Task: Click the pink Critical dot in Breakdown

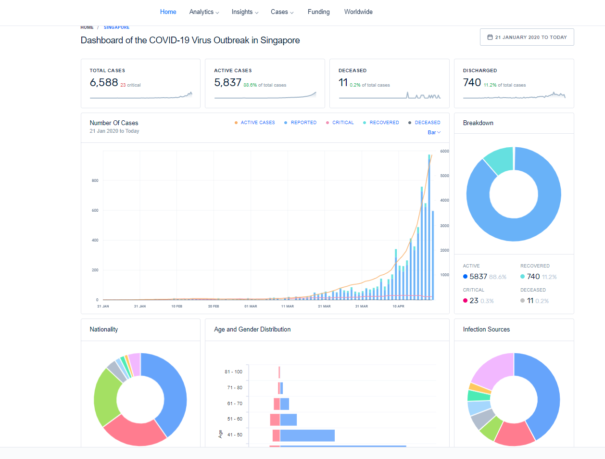Action: click(465, 301)
